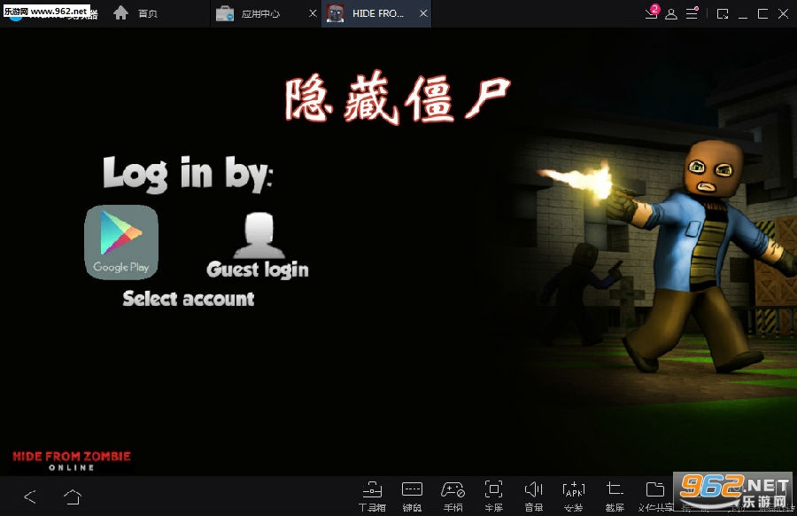Log in with the Google Play icon
The width and height of the screenshot is (797, 516).
pyautogui.click(x=121, y=242)
